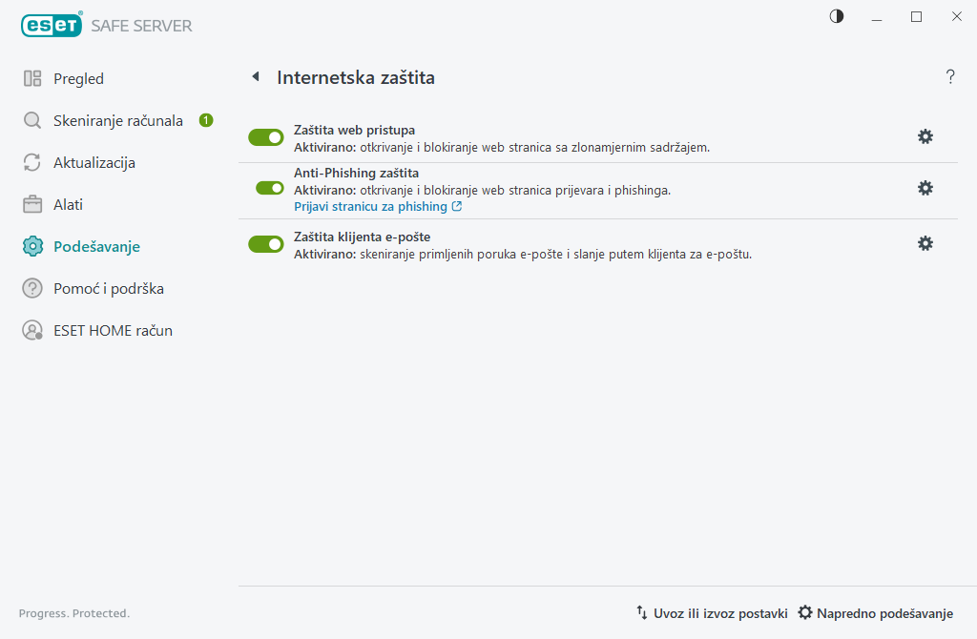Open Napredno podešavanje
The height and width of the screenshot is (639, 977).
pos(875,613)
